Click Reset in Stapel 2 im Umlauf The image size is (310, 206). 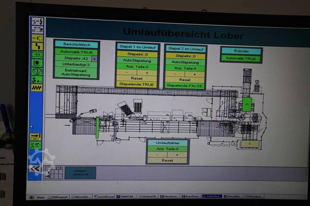185,80
